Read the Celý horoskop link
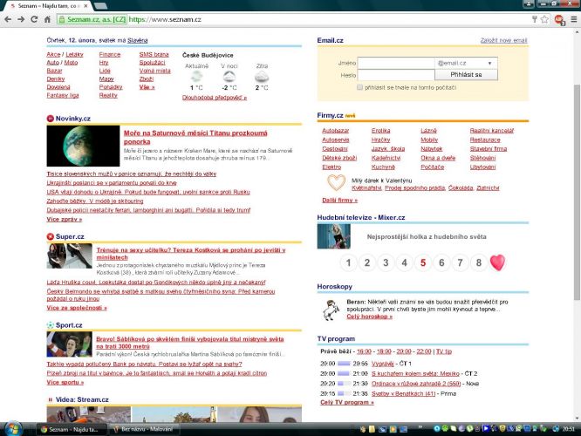This screenshot has height=436, width=581. (369, 317)
